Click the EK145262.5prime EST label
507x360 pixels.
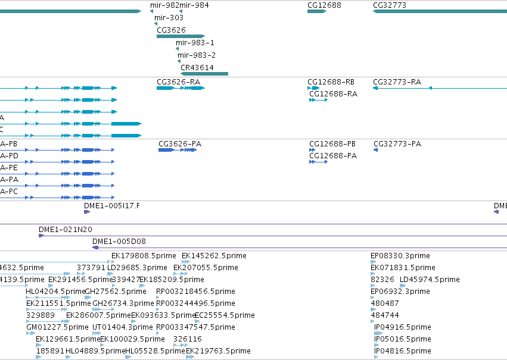214,256
